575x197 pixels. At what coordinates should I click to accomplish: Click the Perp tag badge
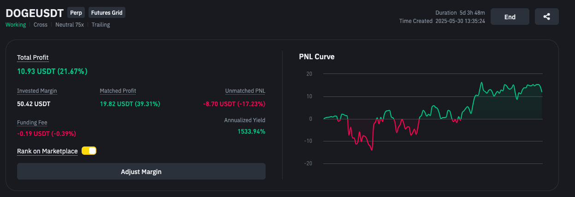[x=76, y=13]
